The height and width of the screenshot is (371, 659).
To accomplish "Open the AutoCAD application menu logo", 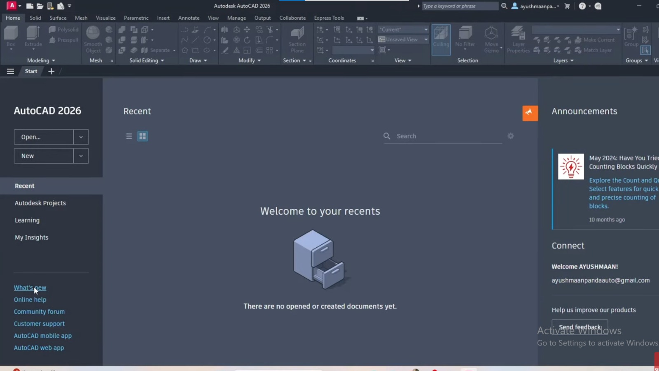I will click(x=12, y=6).
